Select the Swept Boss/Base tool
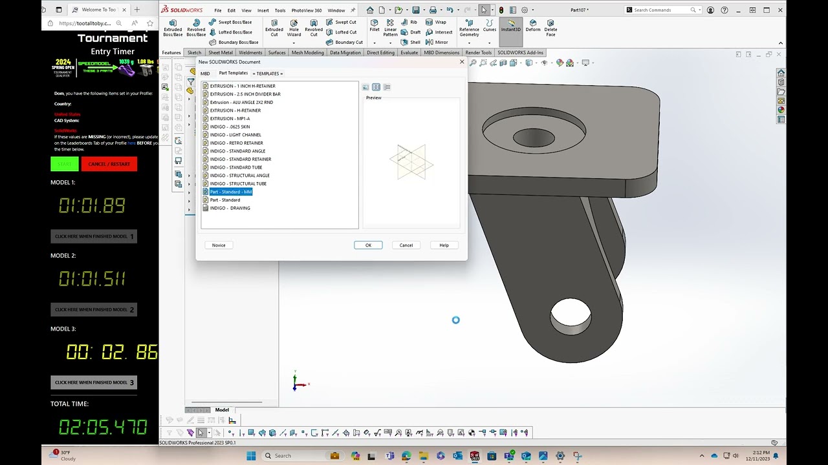 click(x=230, y=22)
